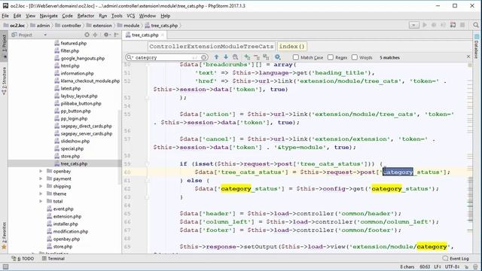Open the run configuration dropdown
482x271 pixels.
point(413,25)
